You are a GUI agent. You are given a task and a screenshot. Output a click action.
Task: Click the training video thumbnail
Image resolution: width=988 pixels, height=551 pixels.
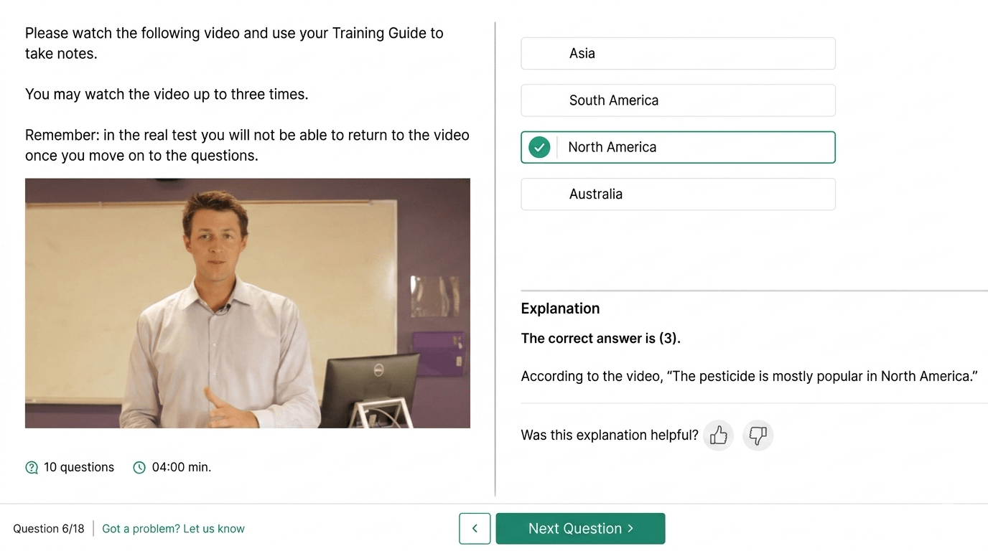click(248, 303)
